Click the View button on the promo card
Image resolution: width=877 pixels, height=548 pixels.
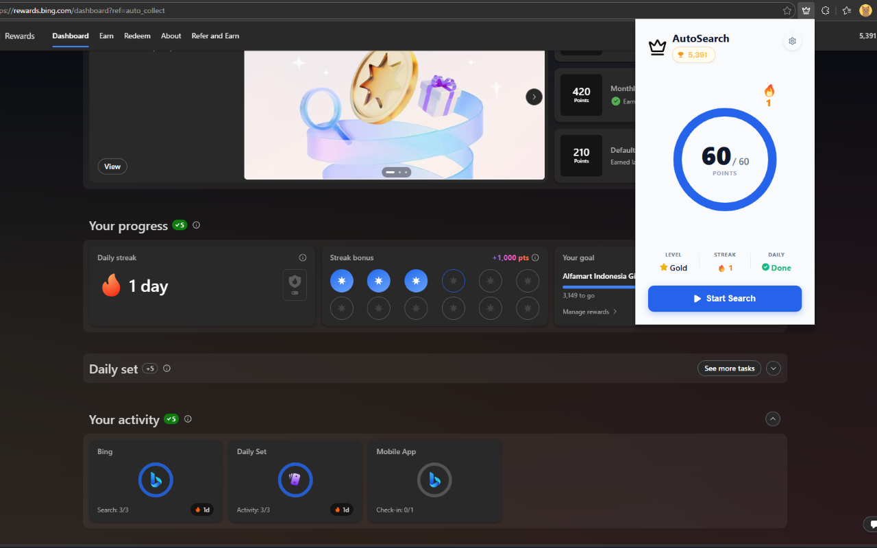tap(112, 166)
